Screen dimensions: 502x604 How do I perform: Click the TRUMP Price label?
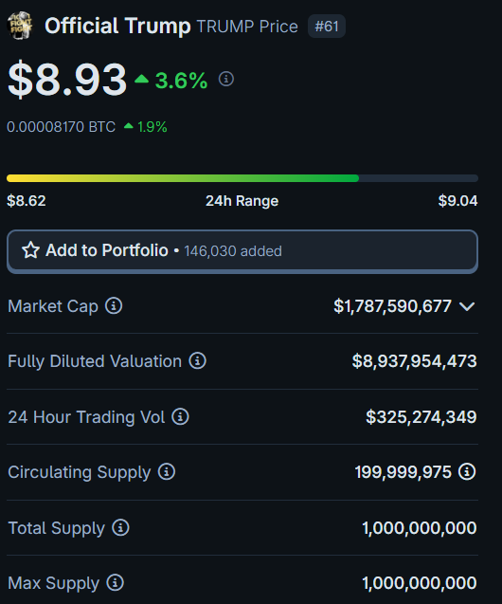pos(247,27)
